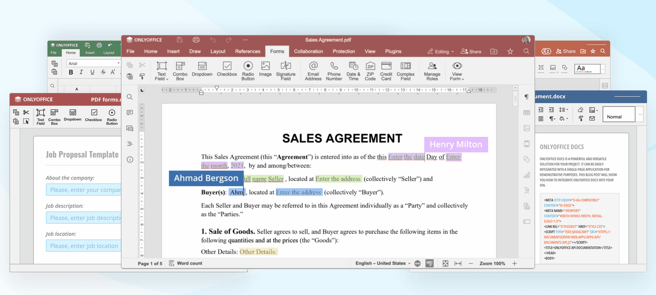Open the comments panel in left sidebar

point(130,113)
